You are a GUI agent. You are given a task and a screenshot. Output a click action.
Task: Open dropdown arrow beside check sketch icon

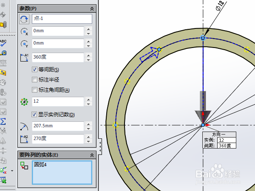click(x=12, y=171)
